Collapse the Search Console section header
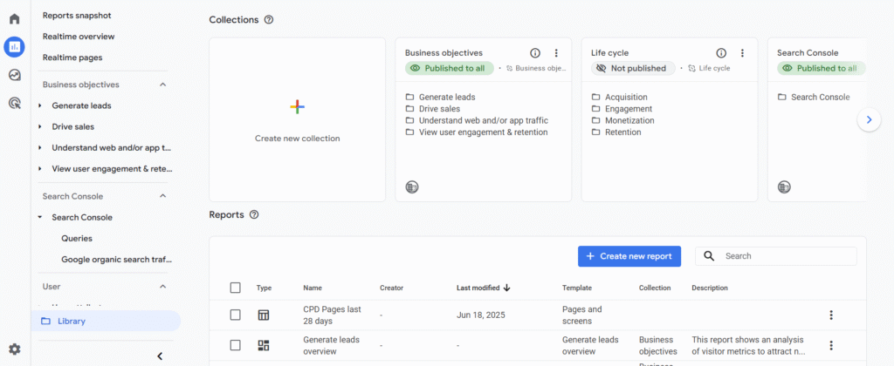The width and height of the screenshot is (894, 366). point(162,196)
